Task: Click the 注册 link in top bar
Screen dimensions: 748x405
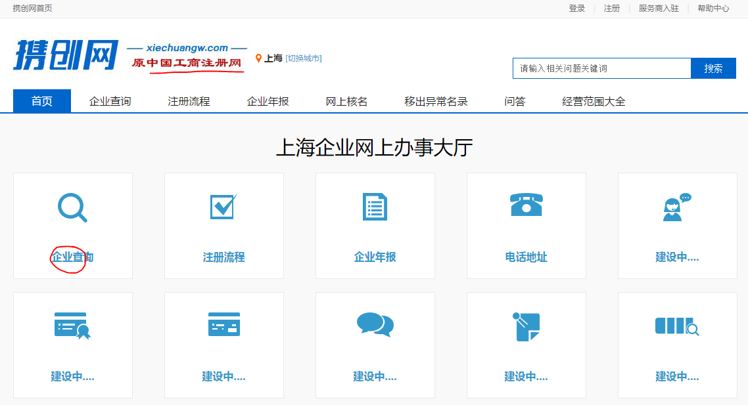Action: coord(611,8)
